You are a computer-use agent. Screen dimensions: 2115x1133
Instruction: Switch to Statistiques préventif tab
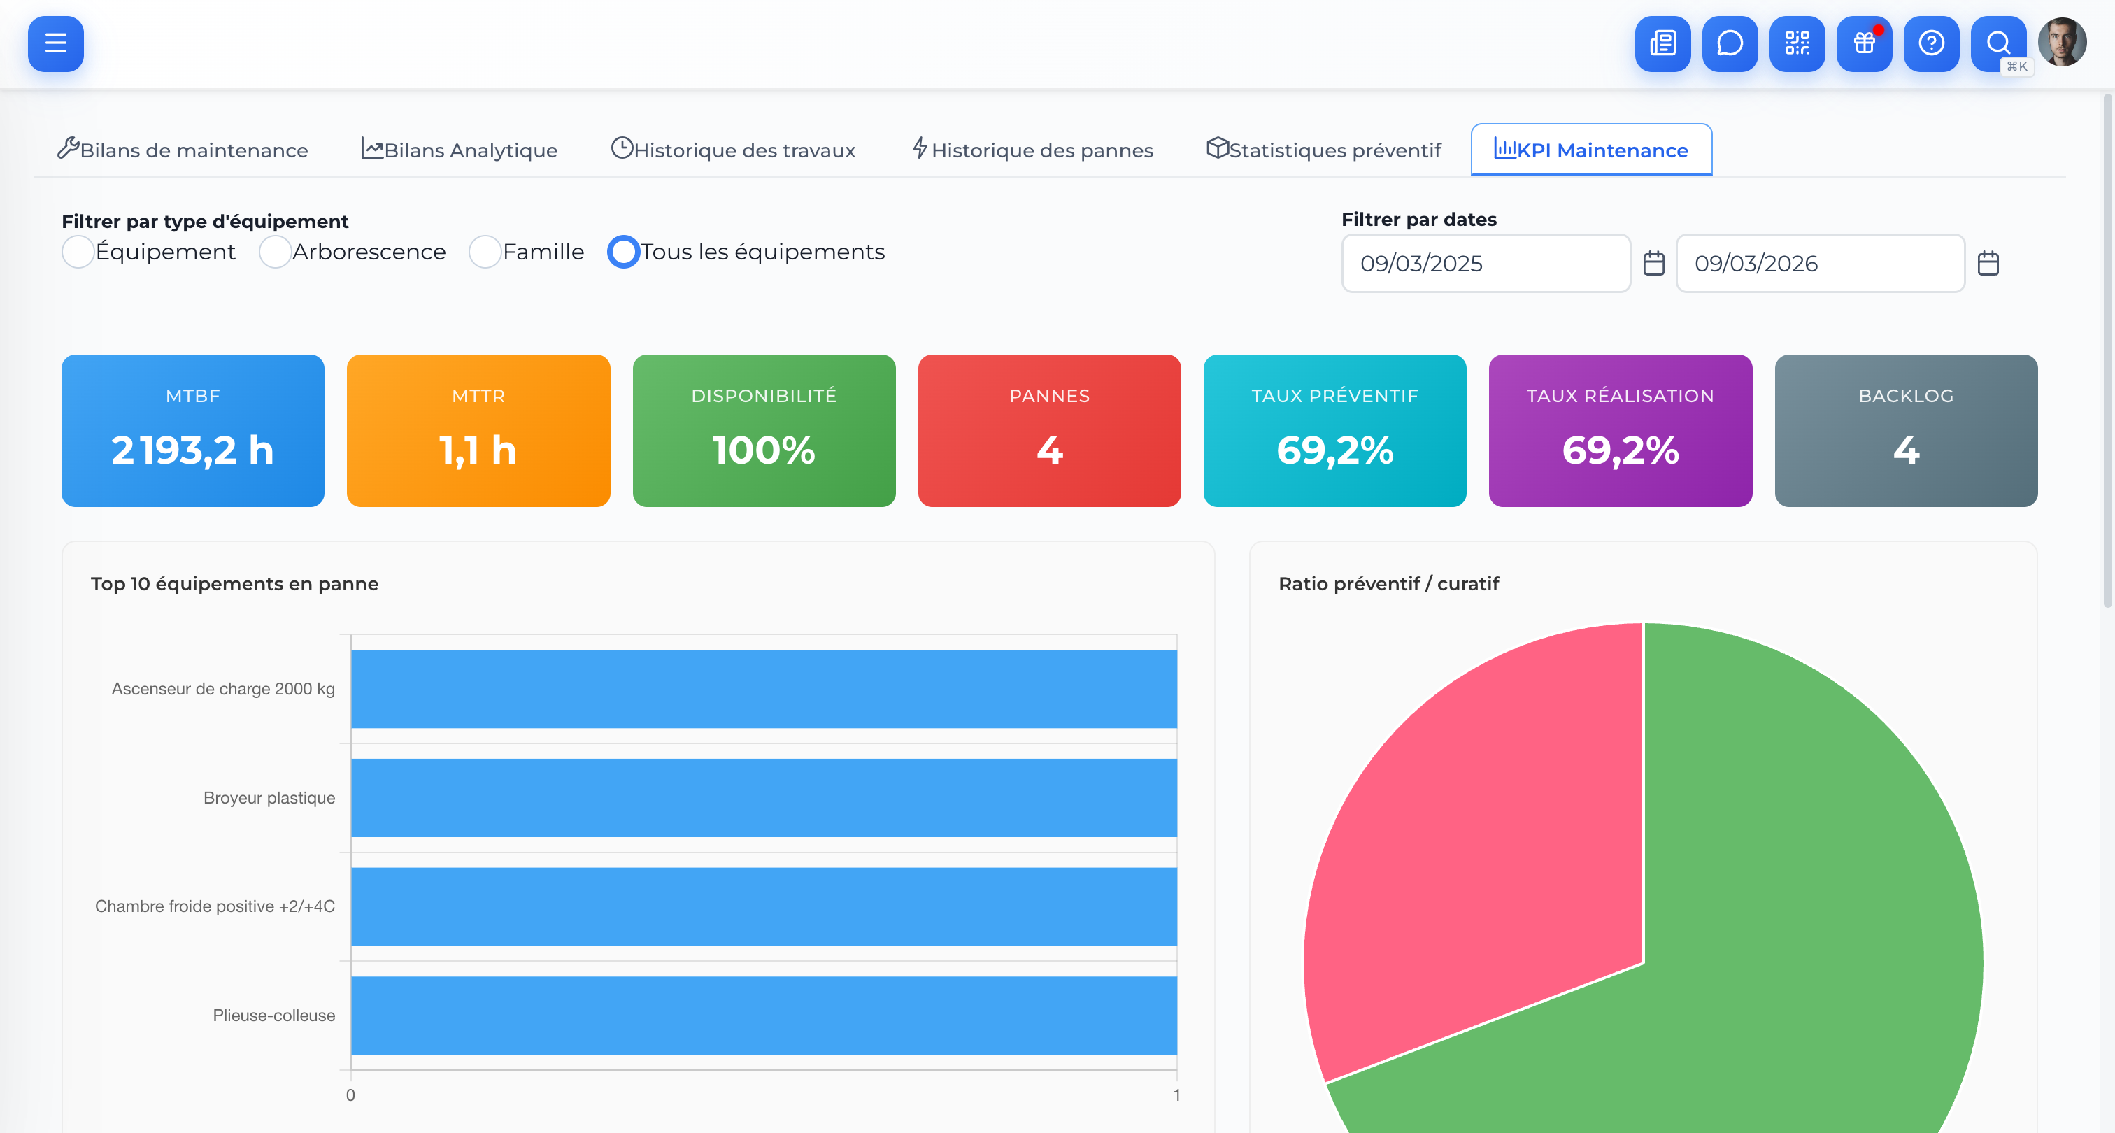coord(1323,150)
